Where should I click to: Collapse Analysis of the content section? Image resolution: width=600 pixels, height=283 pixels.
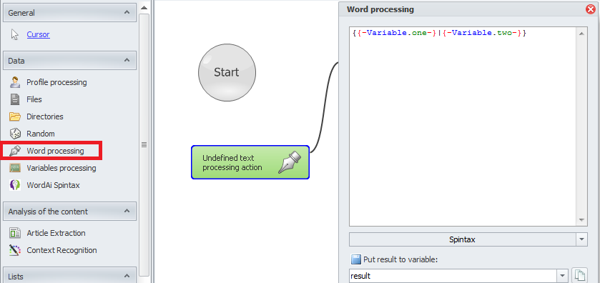click(127, 211)
